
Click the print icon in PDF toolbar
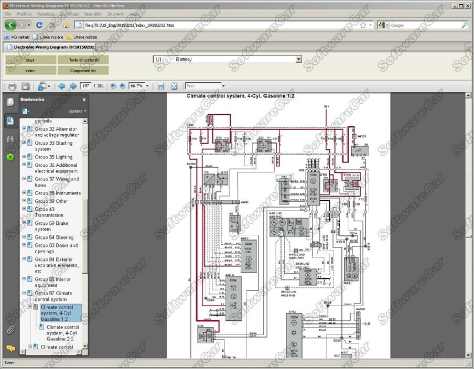[x=12, y=86]
